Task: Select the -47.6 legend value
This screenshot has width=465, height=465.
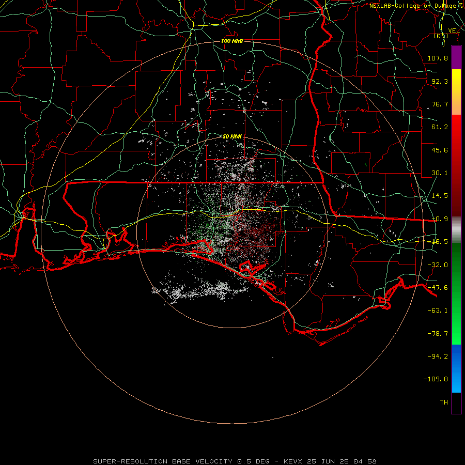Action: tap(438, 288)
